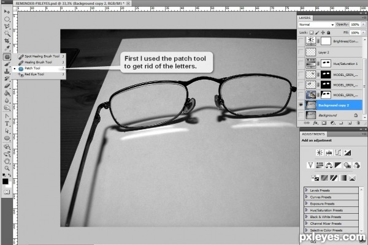Screen dimensions: 368x245
Task: Click the Fill value field
Action: pos(355,32)
